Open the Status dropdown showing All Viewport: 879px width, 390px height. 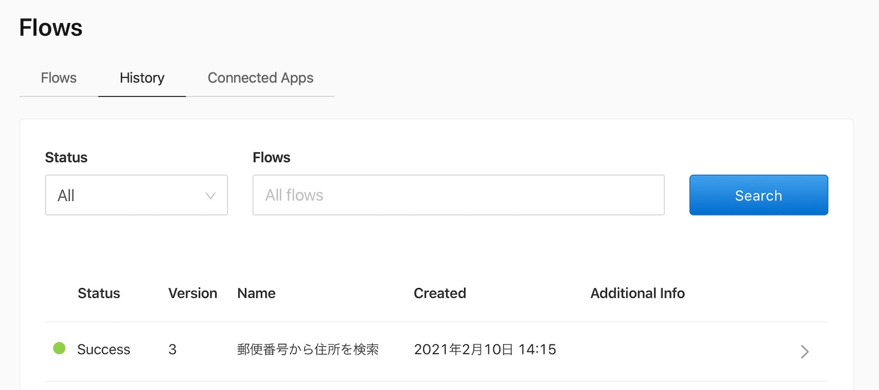[136, 195]
